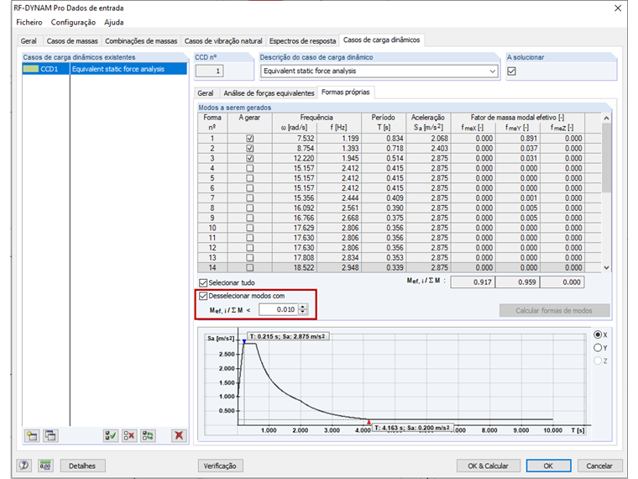Enable generation of mode 8
The height and width of the screenshot is (479, 638).
(250, 208)
